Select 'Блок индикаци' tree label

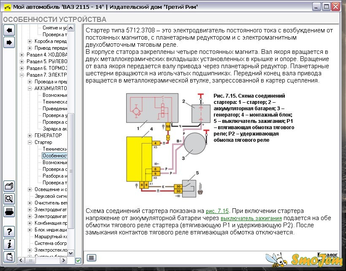51,230
